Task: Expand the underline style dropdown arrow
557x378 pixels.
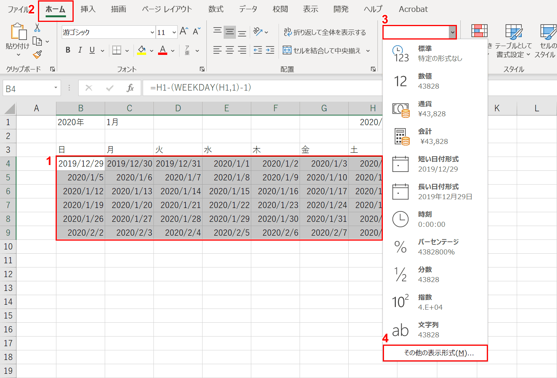Action: pos(102,51)
